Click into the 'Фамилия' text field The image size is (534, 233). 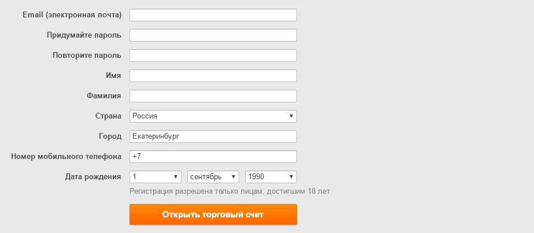(x=213, y=96)
